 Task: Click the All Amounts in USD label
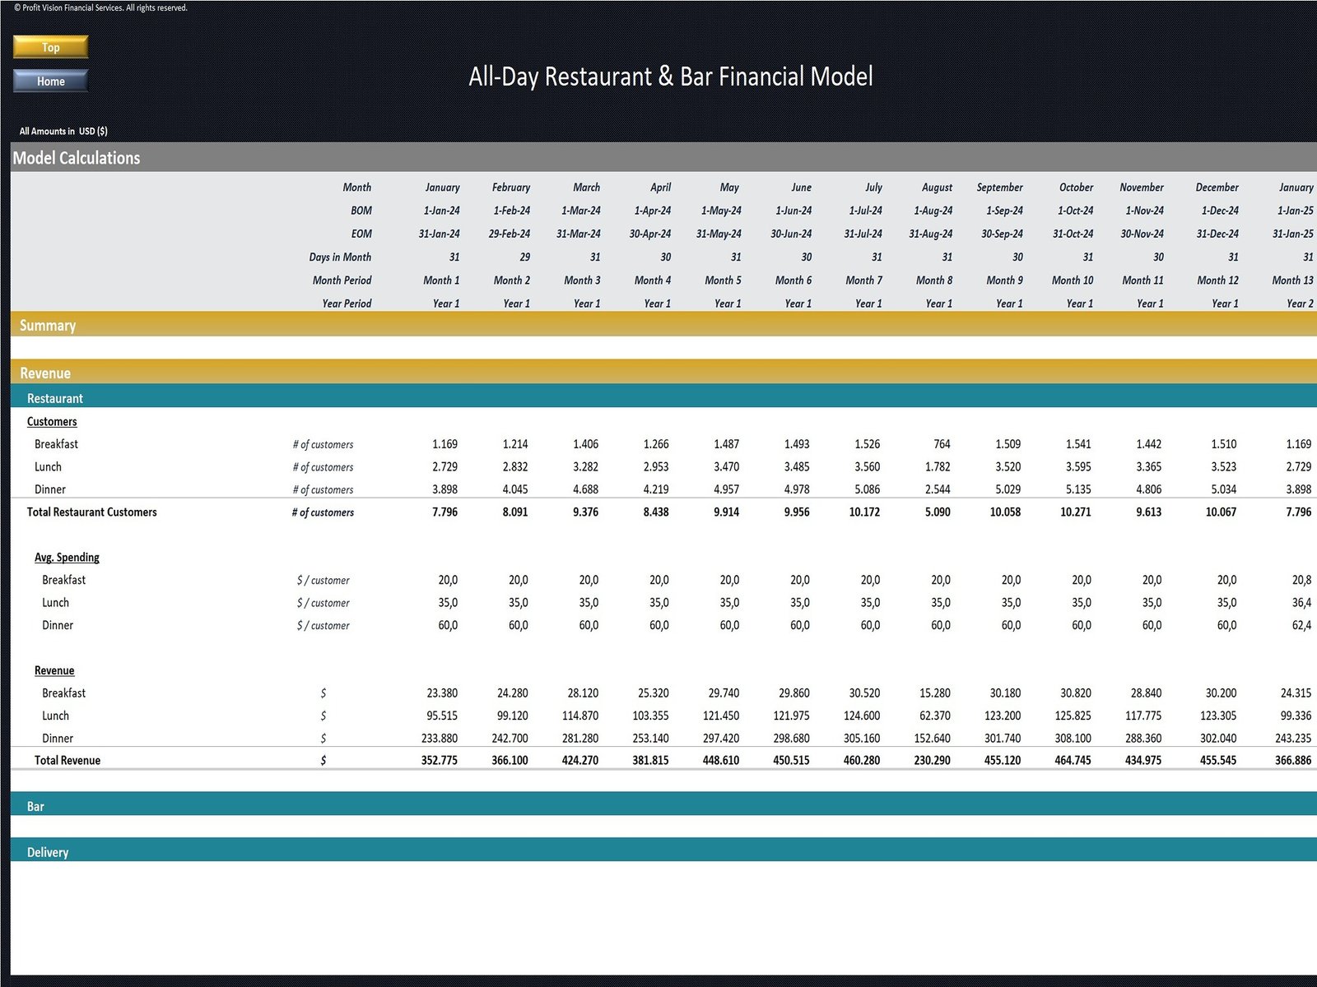[x=62, y=130]
